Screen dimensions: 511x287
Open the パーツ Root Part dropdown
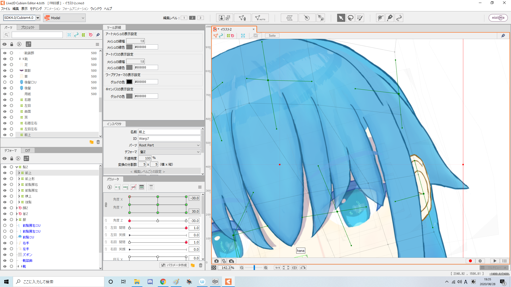169,145
